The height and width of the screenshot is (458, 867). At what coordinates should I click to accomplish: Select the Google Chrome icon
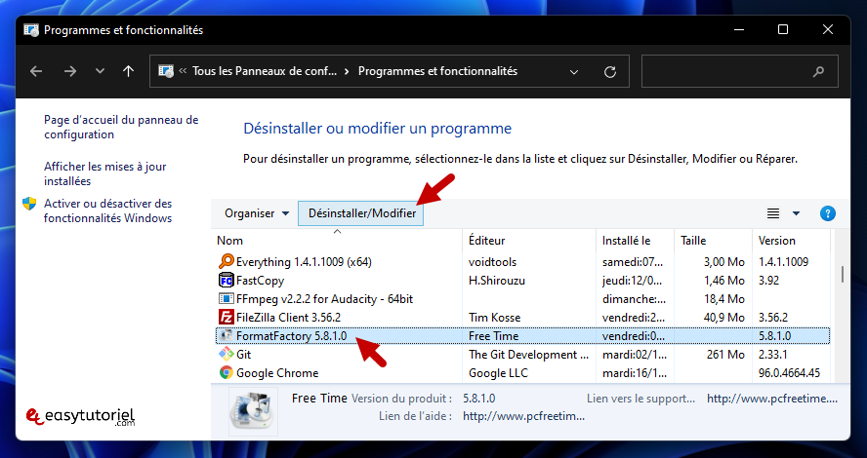tap(227, 373)
